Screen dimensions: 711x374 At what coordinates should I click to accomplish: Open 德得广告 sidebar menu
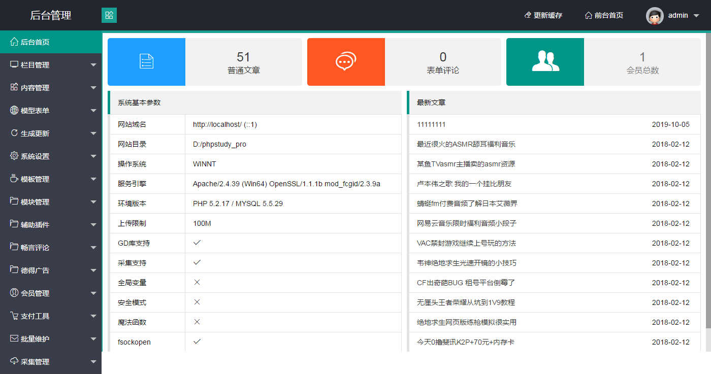tap(51, 270)
